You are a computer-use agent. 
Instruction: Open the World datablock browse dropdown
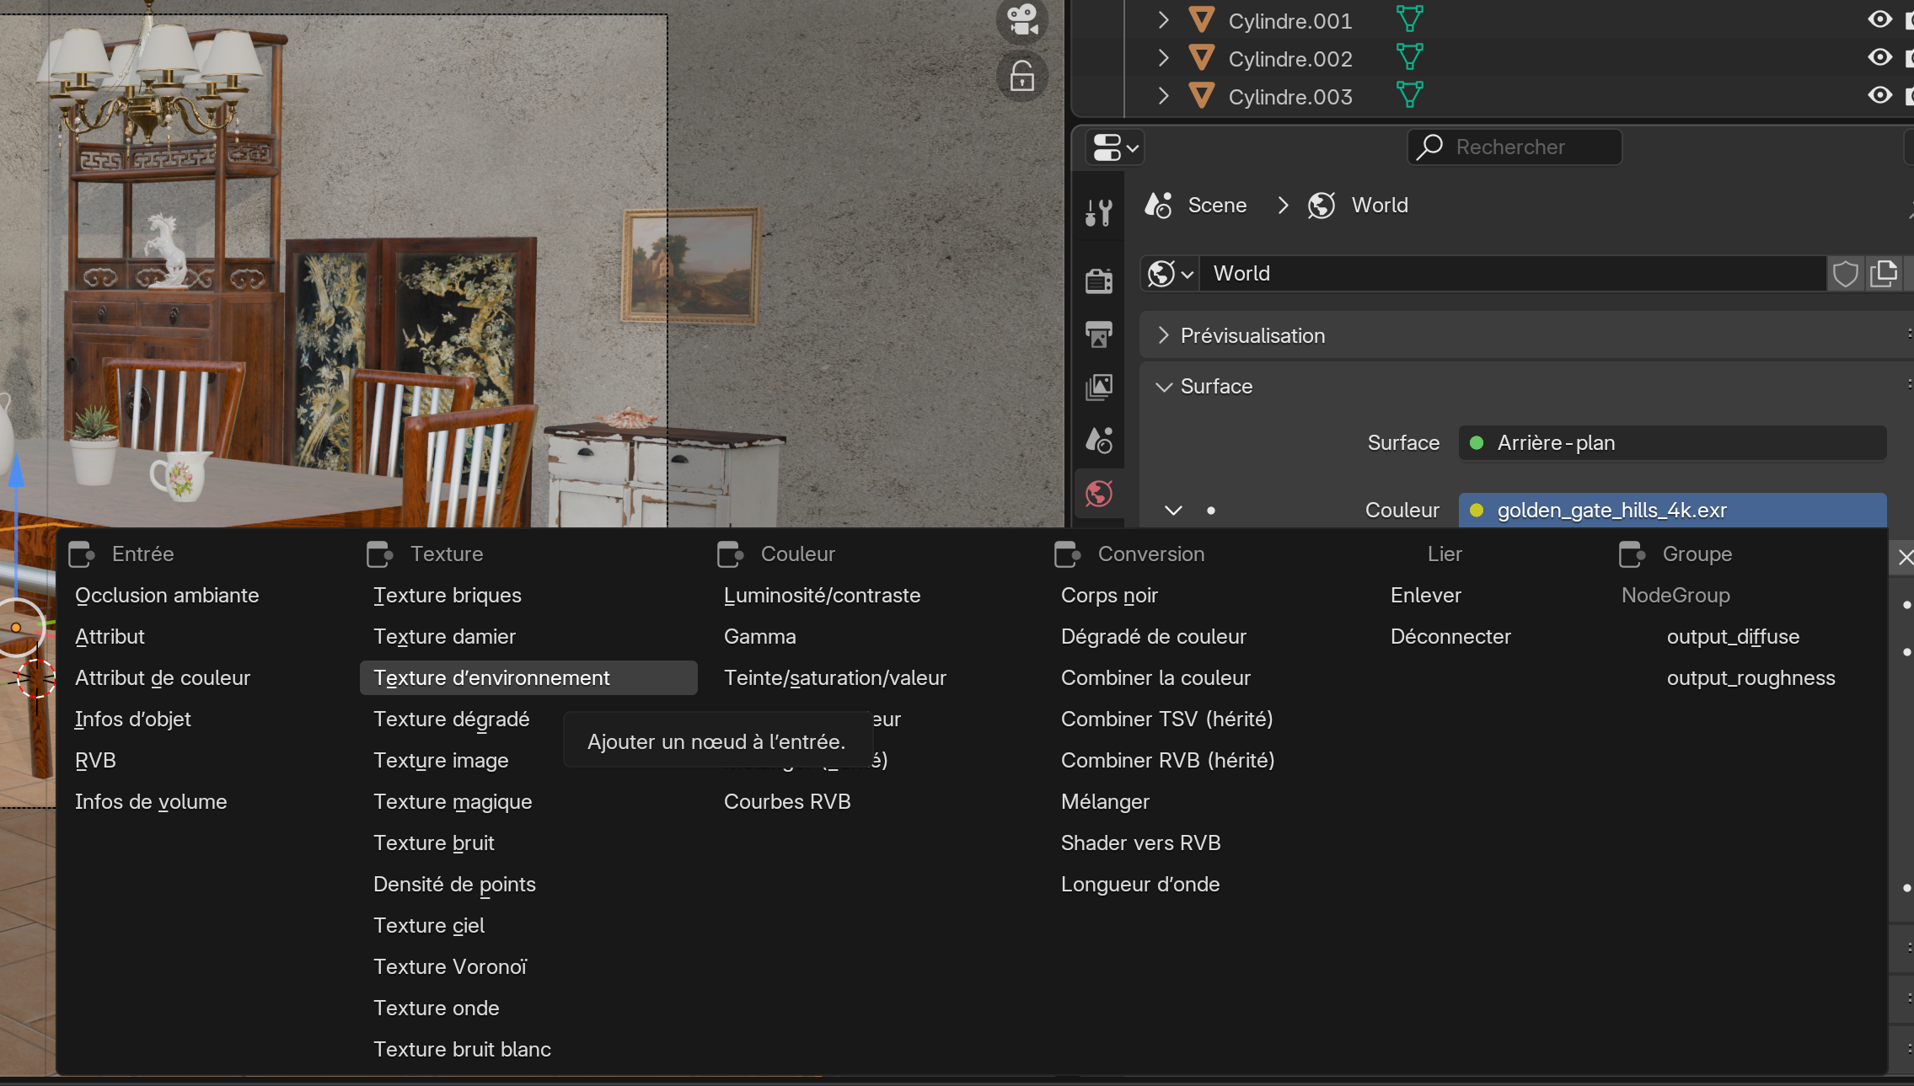pyautogui.click(x=1170, y=274)
